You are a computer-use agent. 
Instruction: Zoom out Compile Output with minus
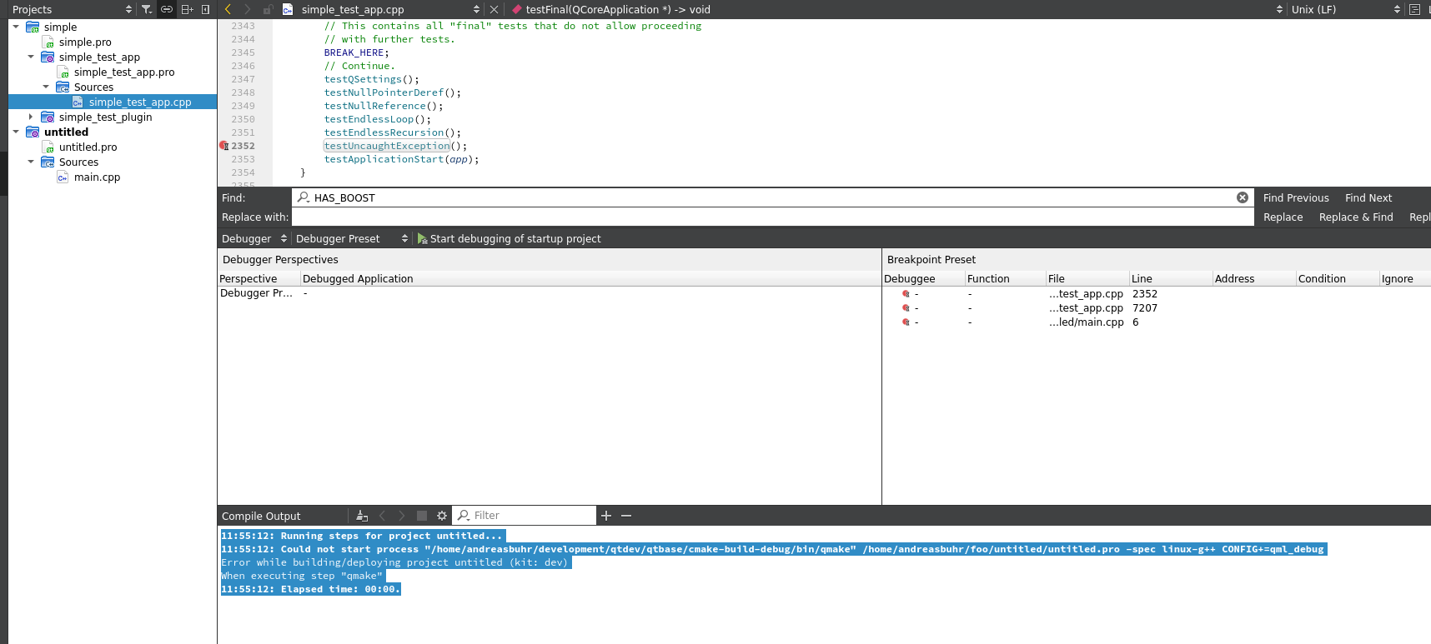(626, 516)
